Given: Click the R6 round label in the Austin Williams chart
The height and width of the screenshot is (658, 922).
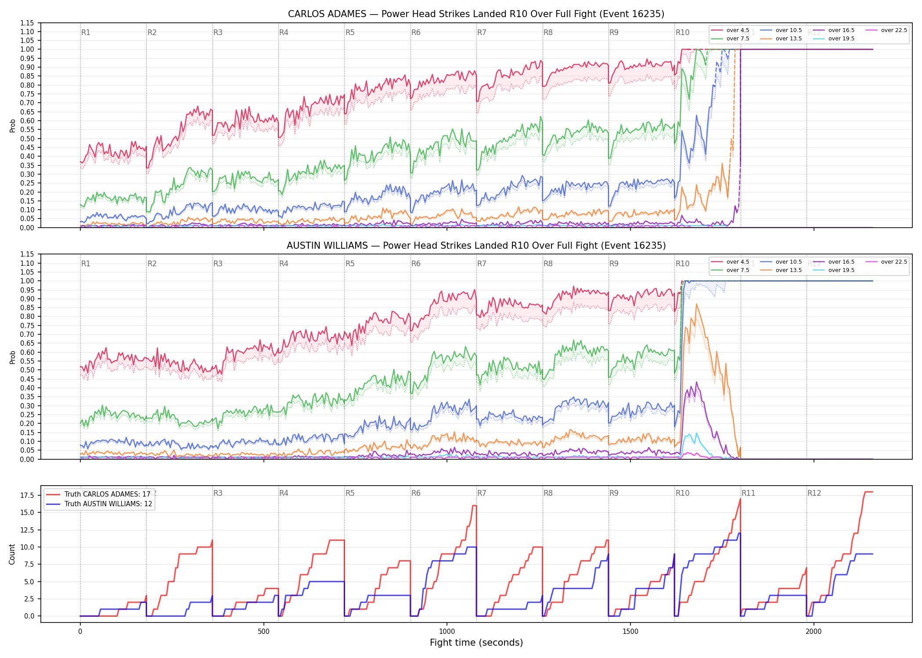Looking at the screenshot, I should [416, 264].
